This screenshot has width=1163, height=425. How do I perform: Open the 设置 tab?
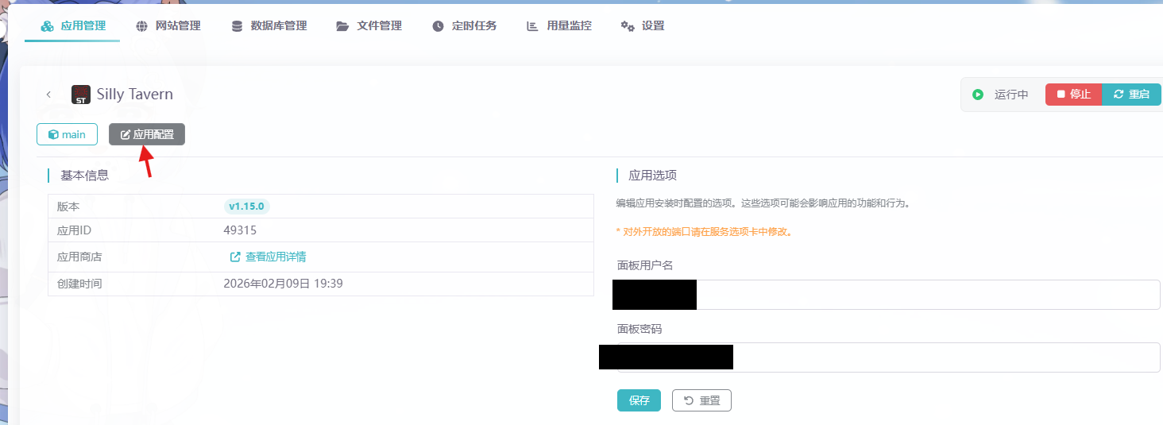click(643, 26)
